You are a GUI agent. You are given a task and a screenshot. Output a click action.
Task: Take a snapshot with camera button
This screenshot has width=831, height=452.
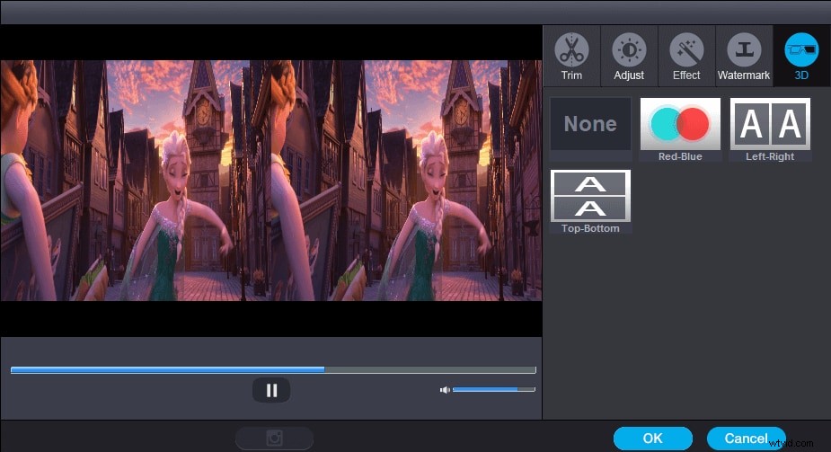(275, 439)
